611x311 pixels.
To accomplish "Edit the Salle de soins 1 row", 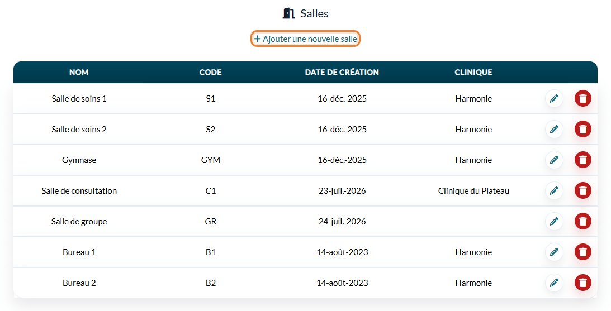I will tap(554, 98).
